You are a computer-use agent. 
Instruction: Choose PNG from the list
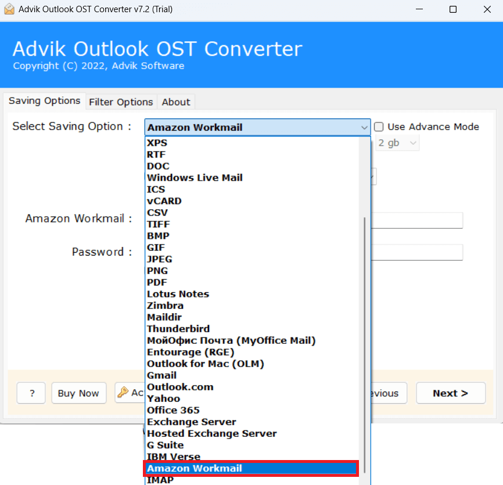click(252, 271)
